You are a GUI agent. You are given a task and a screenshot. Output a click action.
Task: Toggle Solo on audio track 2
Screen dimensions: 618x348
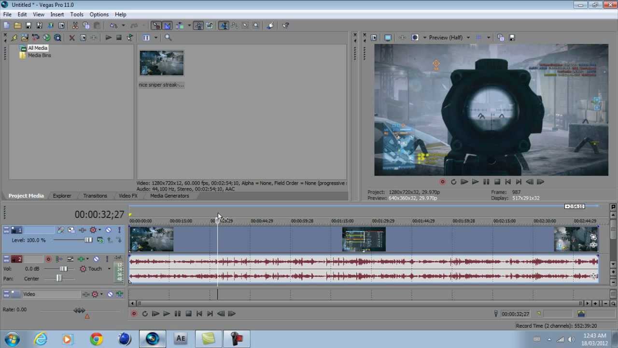click(x=107, y=259)
